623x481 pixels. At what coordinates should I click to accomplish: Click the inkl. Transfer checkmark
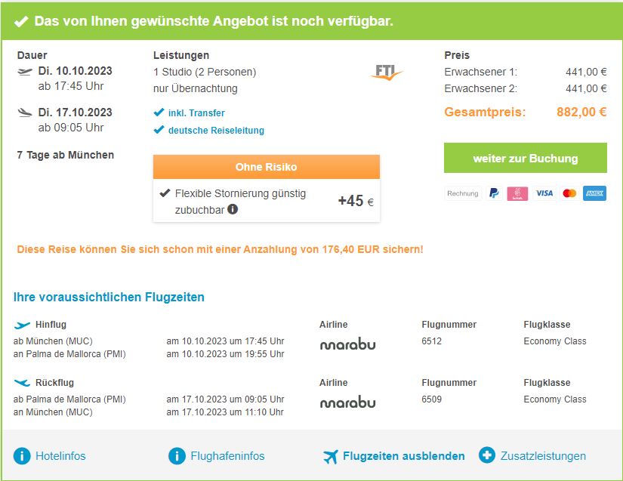159,113
